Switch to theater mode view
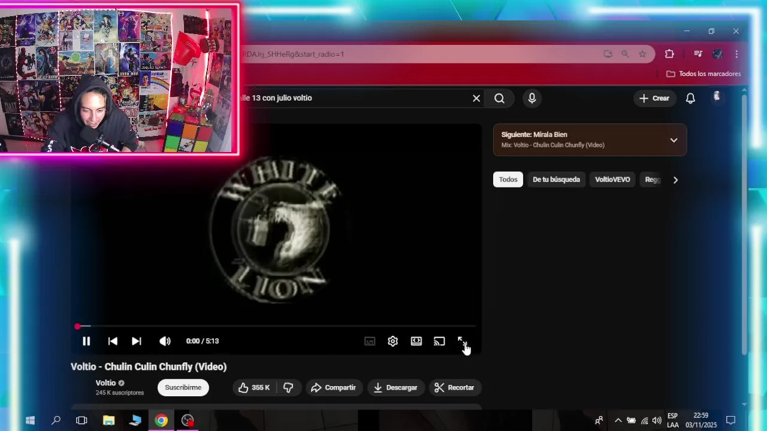Viewport: 767px width, 431px height. click(x=416, y=341)
